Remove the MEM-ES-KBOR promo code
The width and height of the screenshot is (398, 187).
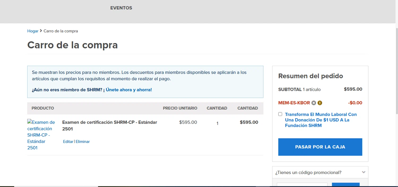click(314, 103)
